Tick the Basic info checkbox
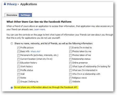This screenshot has width=117, height=95. click(18, 52)
